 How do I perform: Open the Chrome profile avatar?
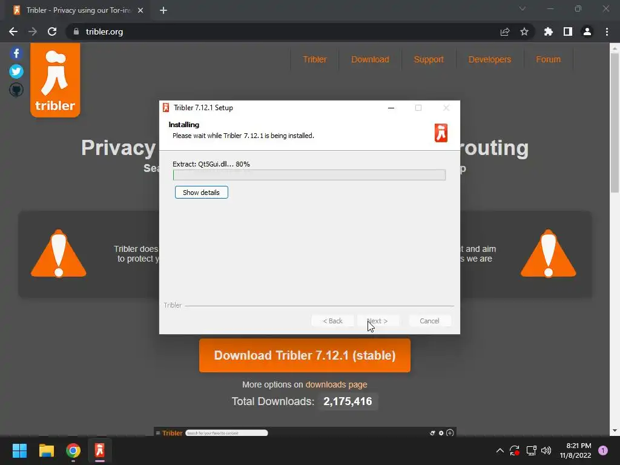(587, 31)
